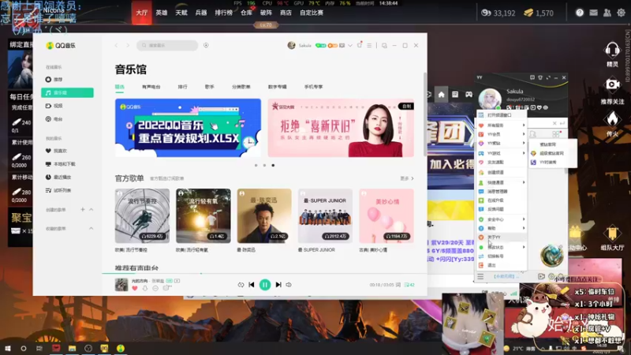Switch QQ Music to mini mode
Screen dimensions: 631x355
tap(384, 46)
